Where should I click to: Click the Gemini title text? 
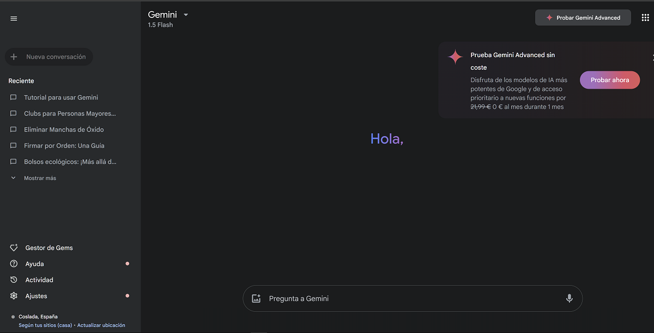pos(162,15)
